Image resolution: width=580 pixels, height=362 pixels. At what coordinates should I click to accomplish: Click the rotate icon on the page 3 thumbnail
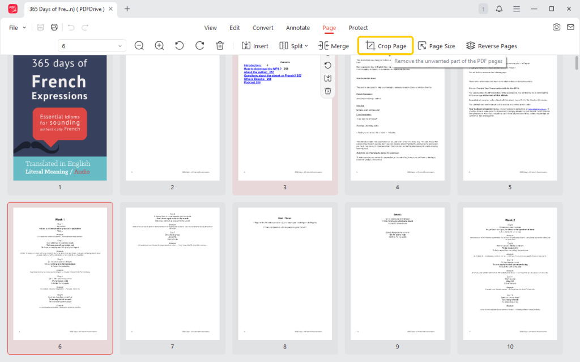click(327, 65)
